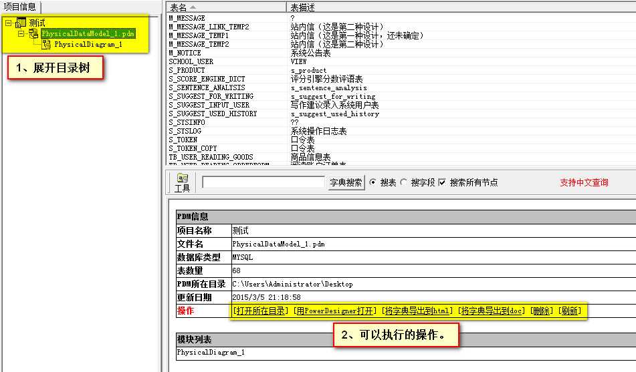
Task: Switch to the 项目信息 tab
Action: 20,7
